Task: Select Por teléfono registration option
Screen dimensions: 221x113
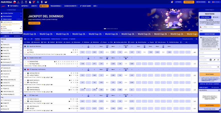Action: (x=205, y=17)
